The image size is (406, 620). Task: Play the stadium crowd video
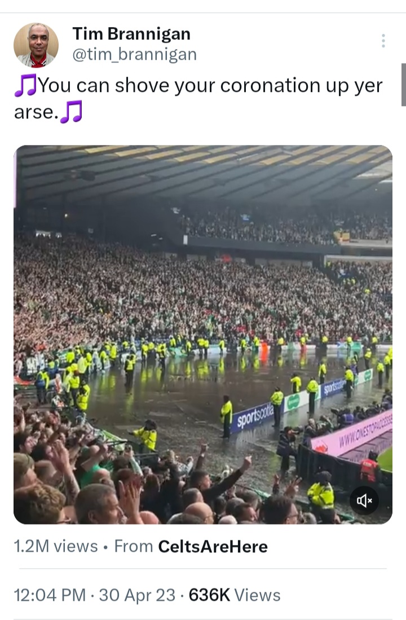click(203, 335)
